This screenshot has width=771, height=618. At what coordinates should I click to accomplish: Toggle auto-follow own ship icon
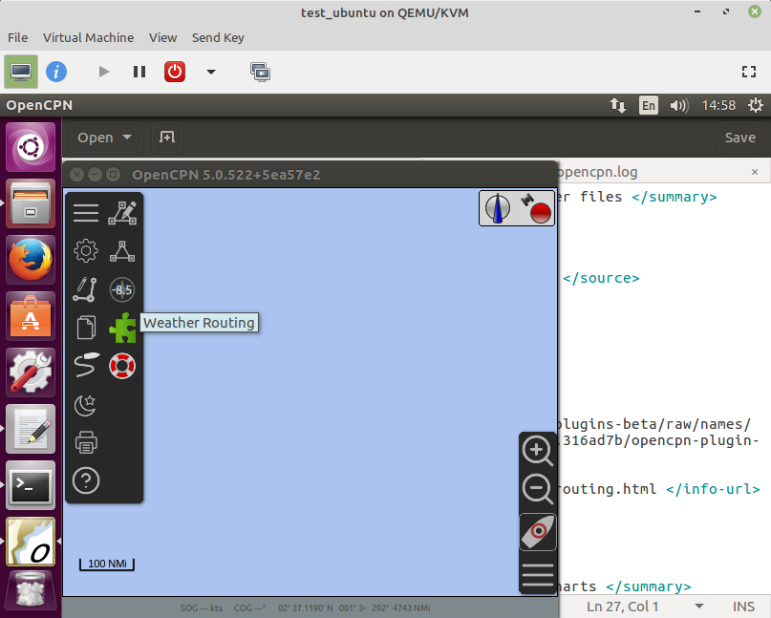pyautogui.click(x=538, y=531)
